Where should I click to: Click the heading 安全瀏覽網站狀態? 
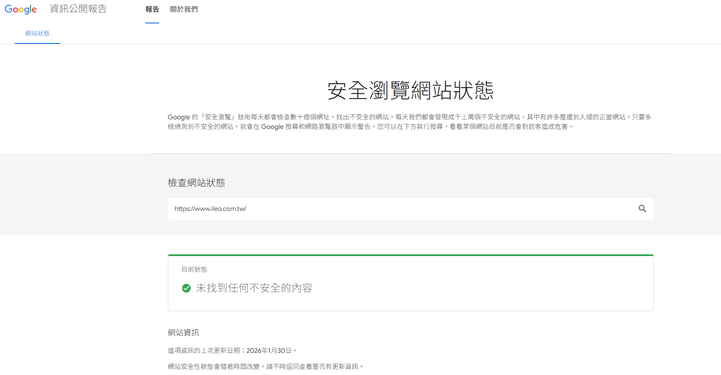click(410, 90)
